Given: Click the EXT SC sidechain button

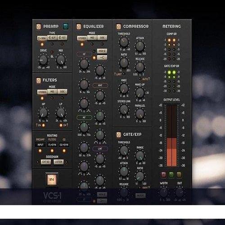Looking at the screenshot, I should click(x=46, y=162).
